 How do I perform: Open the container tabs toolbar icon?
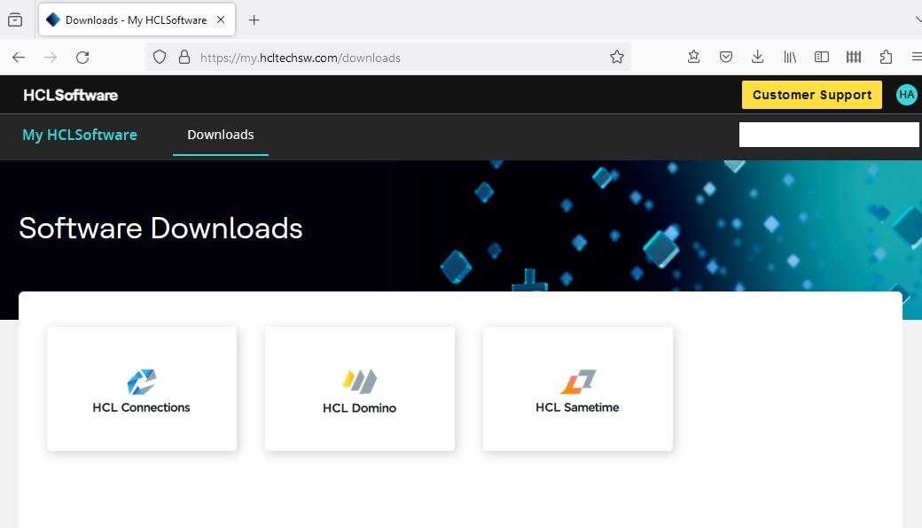coord(853,57)
